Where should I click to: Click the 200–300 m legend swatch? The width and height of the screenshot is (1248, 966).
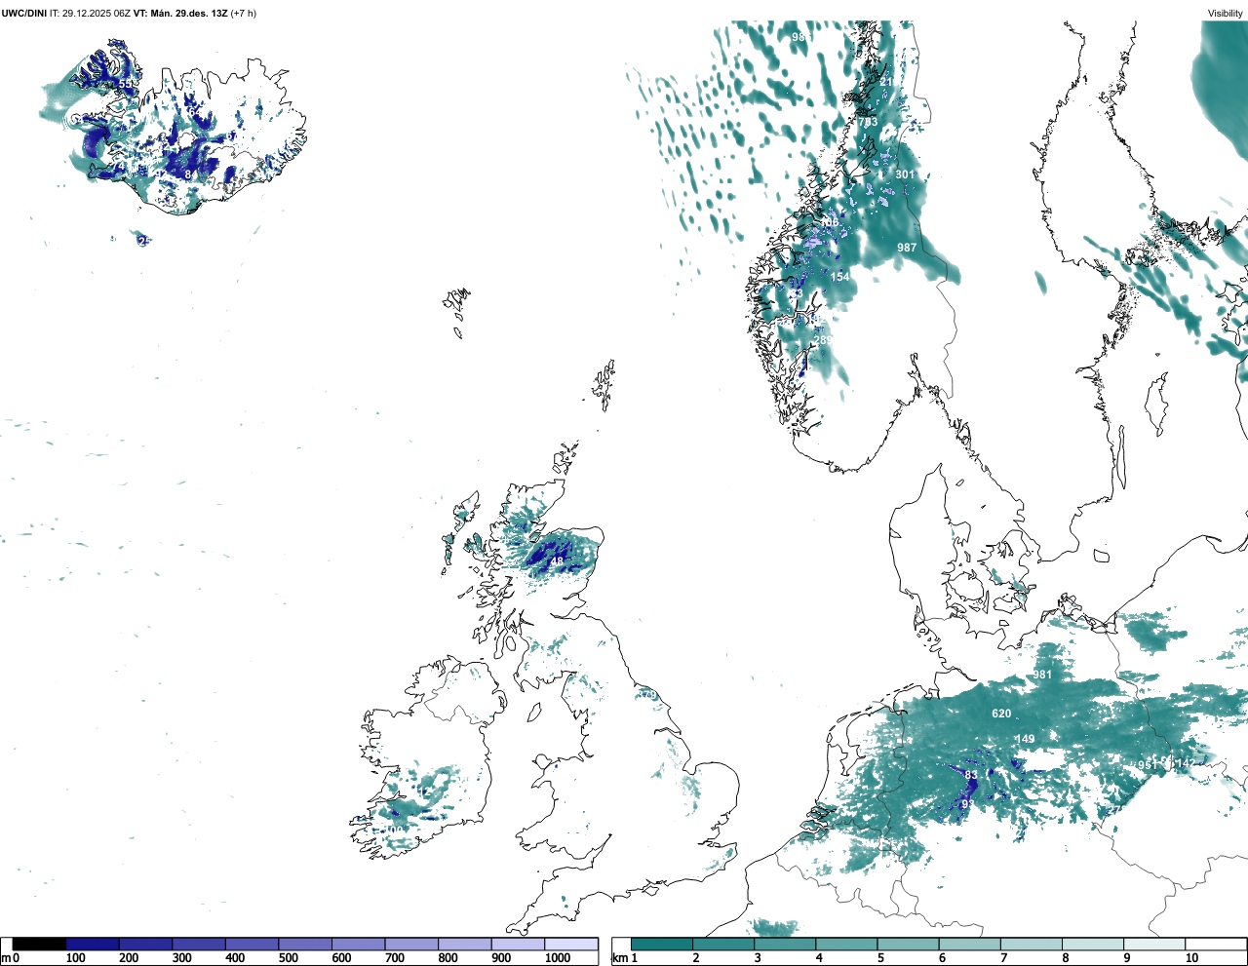[146, 944]
